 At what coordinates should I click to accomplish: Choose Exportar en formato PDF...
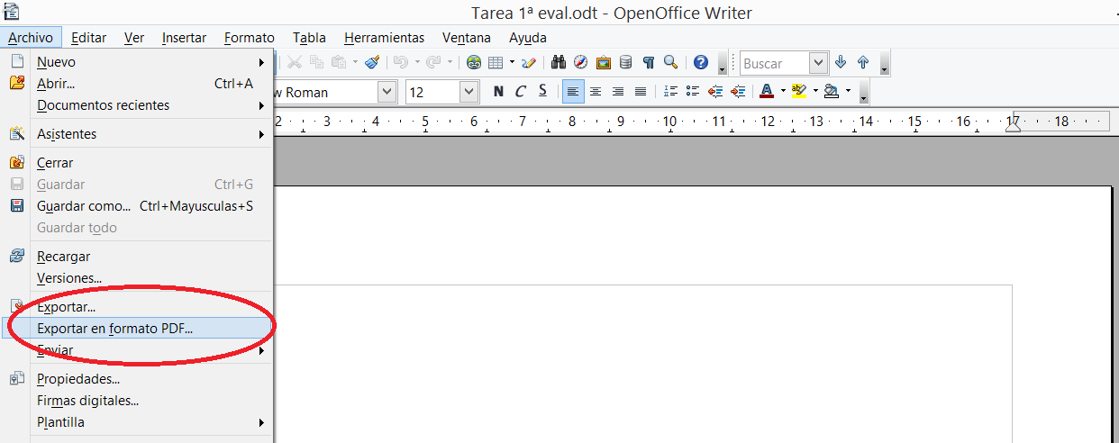[x=138, y=329]
